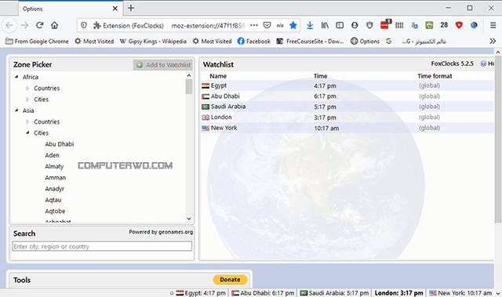Bookmark this page with the star
502x297 pixels.
(293, 25)
